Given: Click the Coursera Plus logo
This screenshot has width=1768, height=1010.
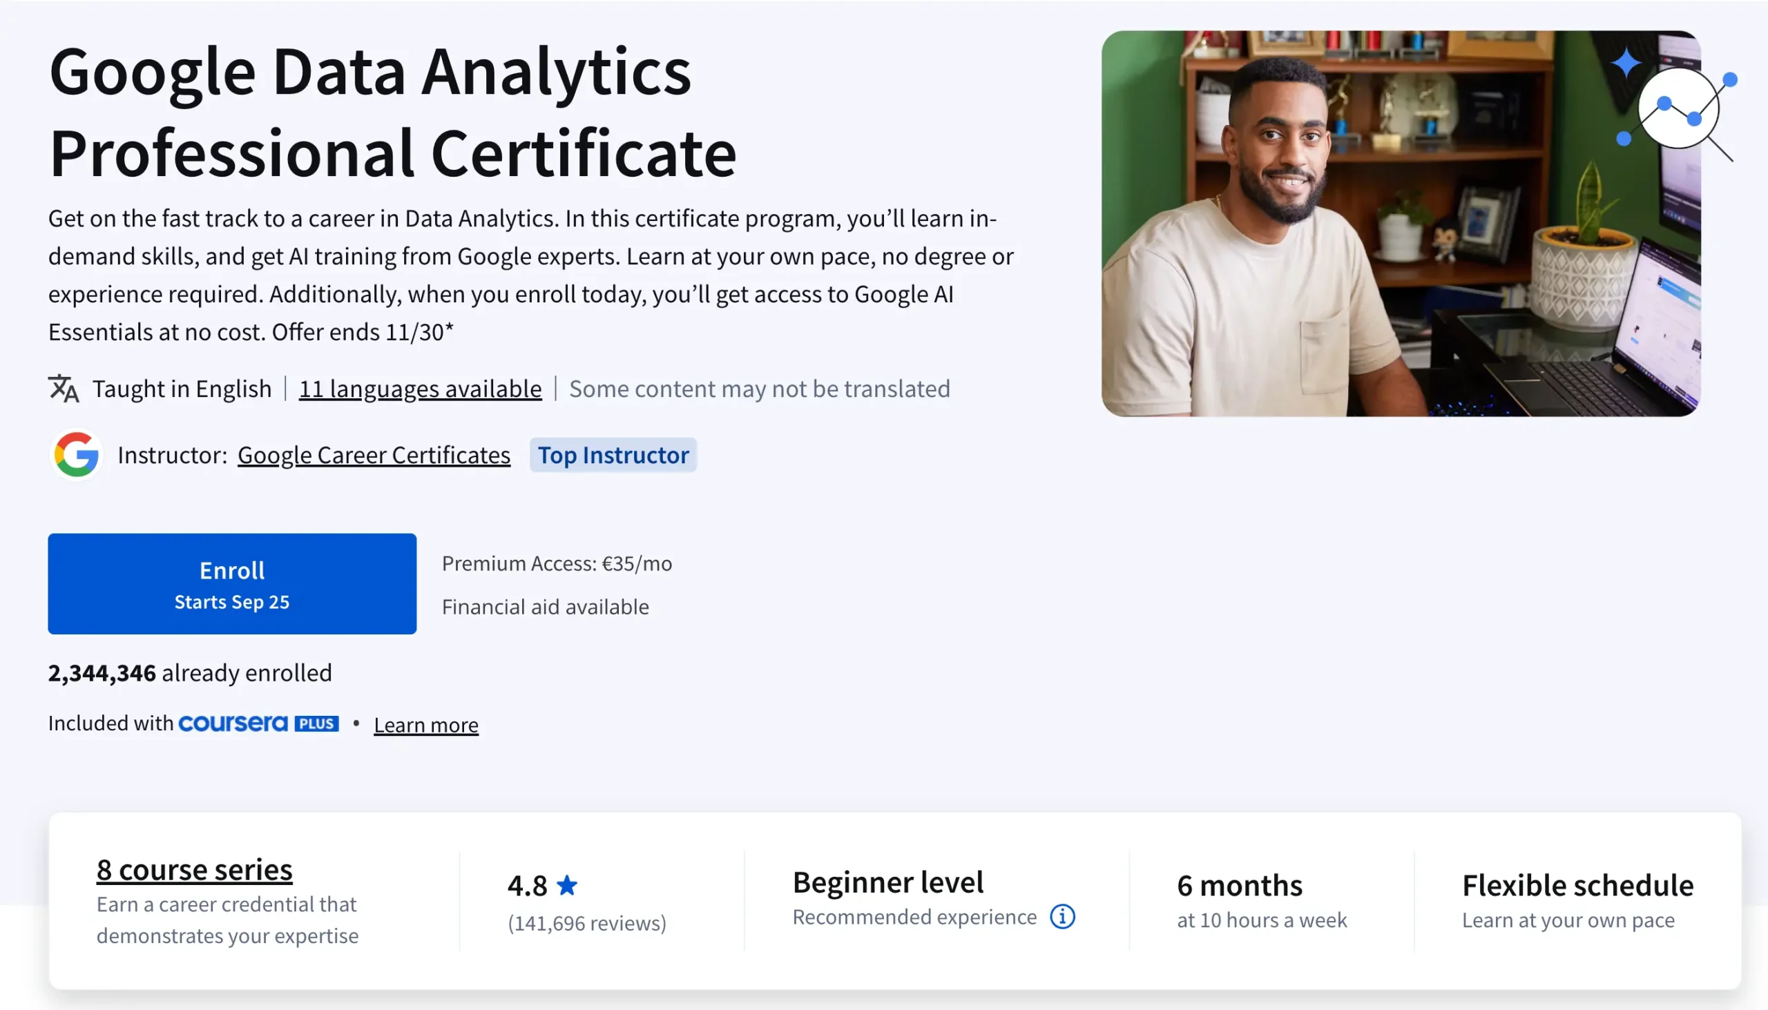Looking at the screenshot, I should pos(233,723).
